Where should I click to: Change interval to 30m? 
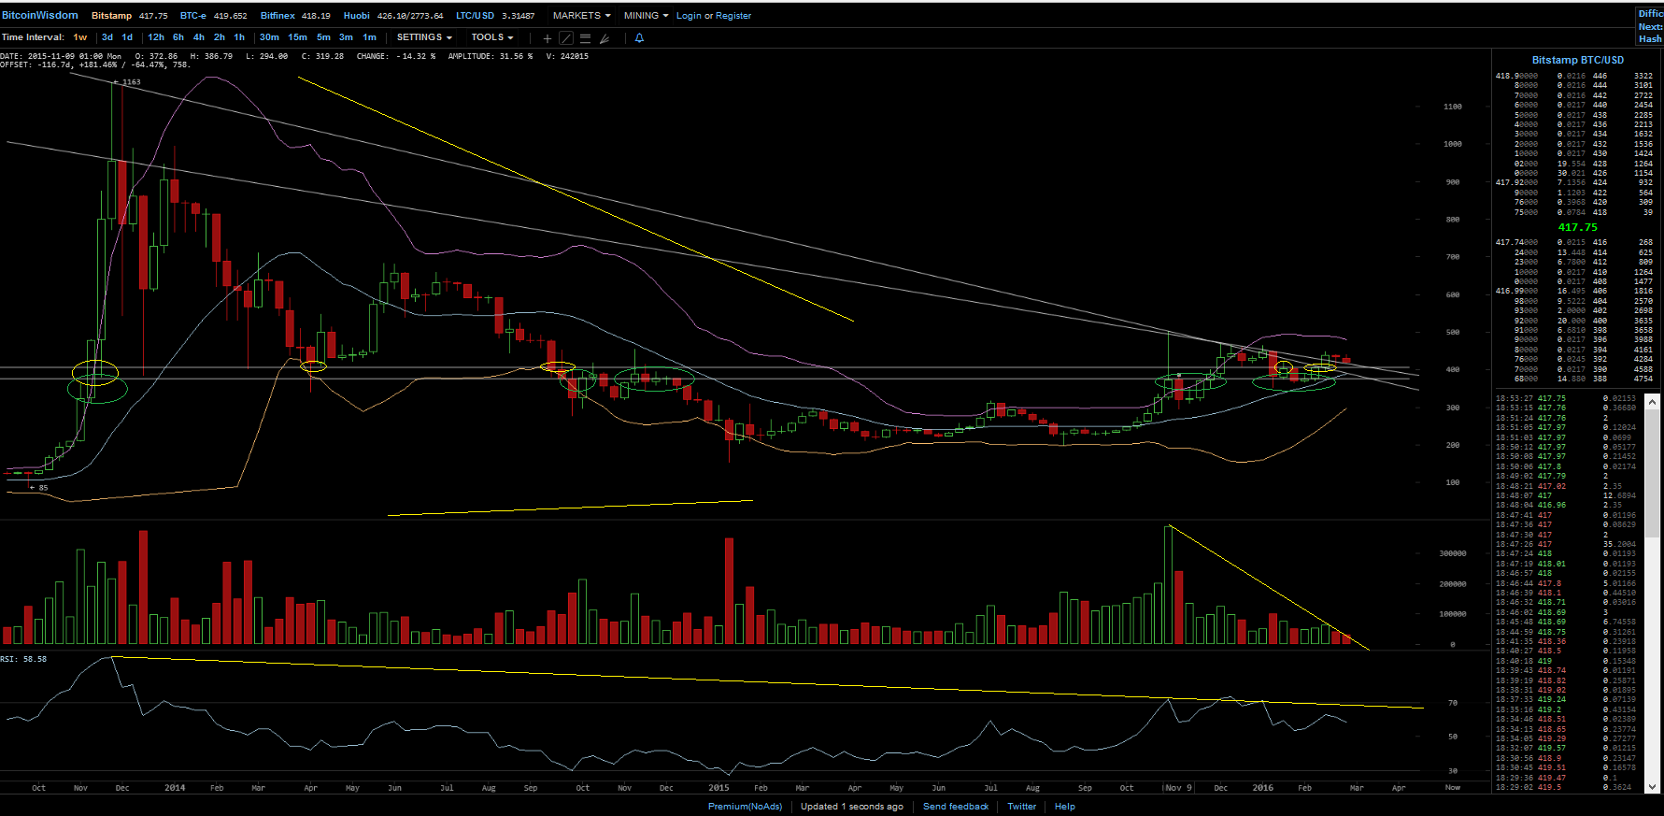pos(269,37)
